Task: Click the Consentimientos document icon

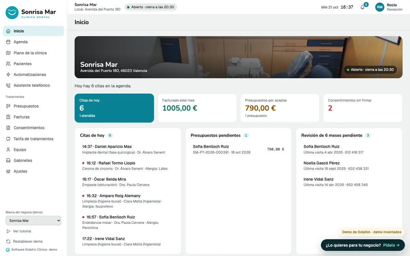Action: coord(8,128)
